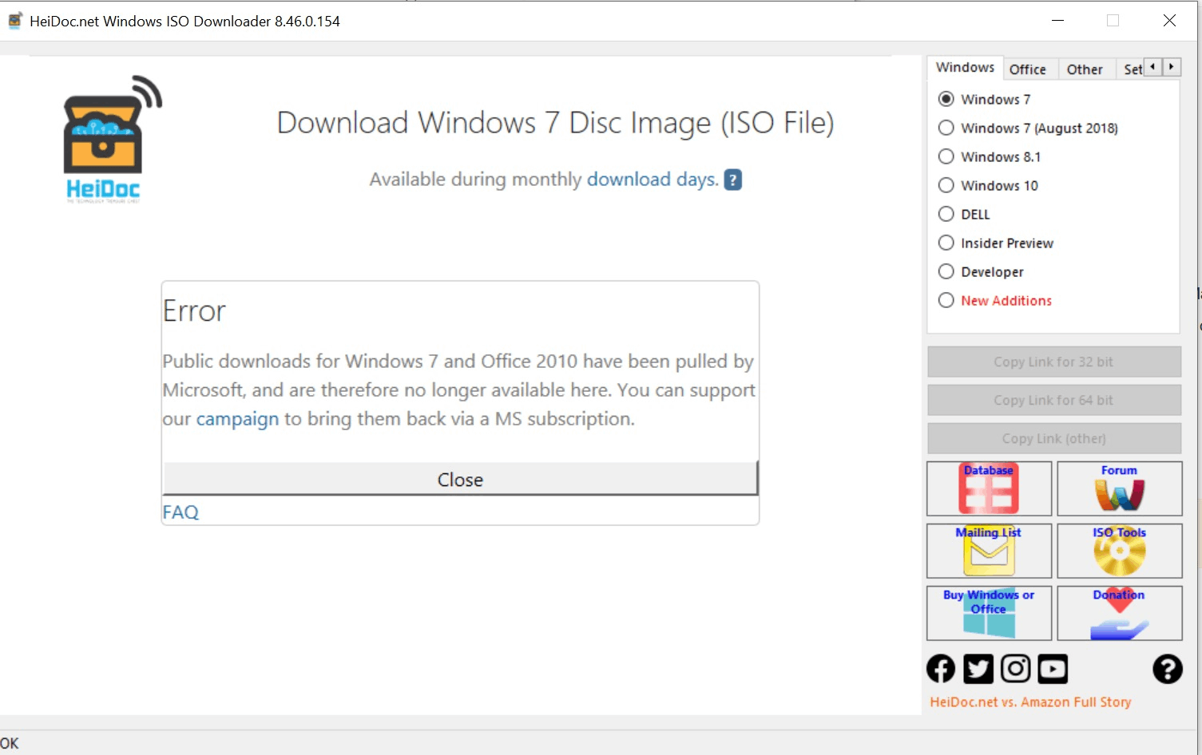Open the ISO Tools icon
1202x755 pixels.
1118,551
